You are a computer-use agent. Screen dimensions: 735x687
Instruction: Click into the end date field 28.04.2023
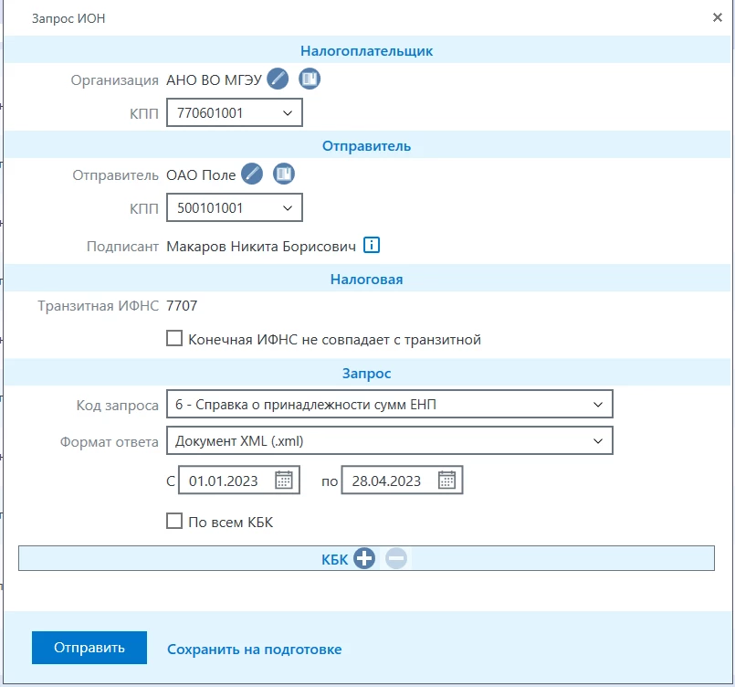[386, 481]
